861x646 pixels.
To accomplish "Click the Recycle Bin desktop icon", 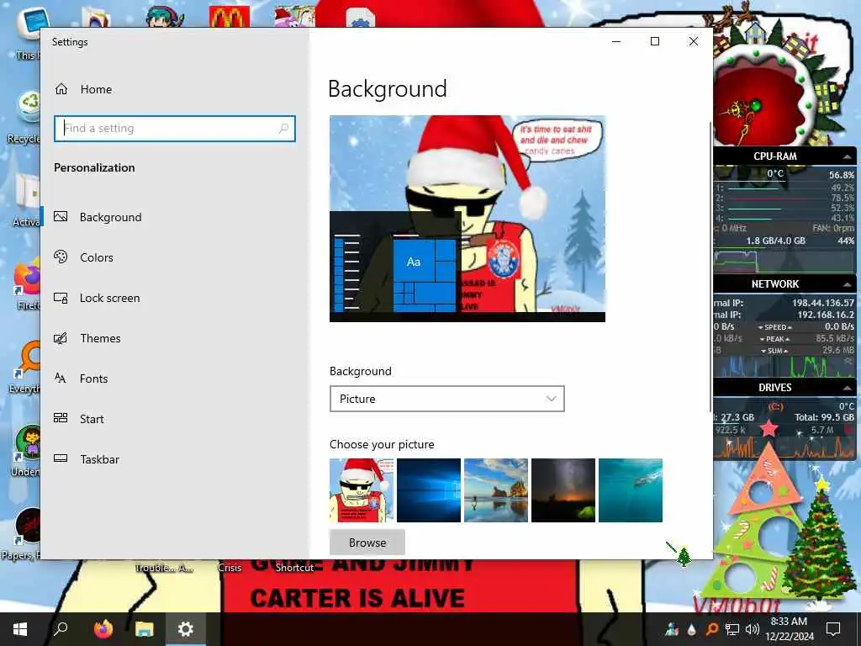I will coord(24,115).
